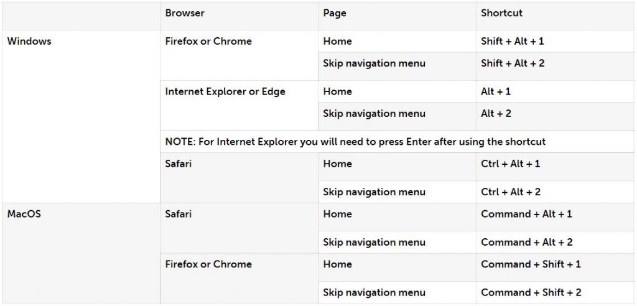The width and height of the screenshot is (637, 306).
Task: Click the Internet Explorer Enter key note
Action: [355, 142]
